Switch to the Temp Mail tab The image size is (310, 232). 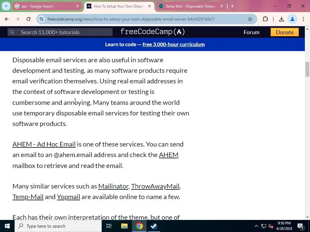(191, 6)
